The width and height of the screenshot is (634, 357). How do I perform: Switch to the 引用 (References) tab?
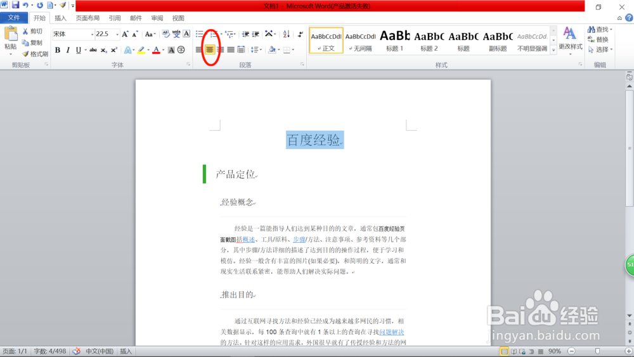[x=114, y=18]
